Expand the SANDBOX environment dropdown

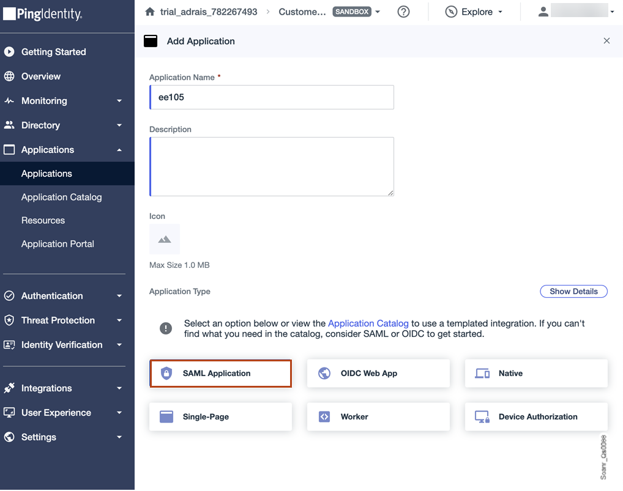378,11
